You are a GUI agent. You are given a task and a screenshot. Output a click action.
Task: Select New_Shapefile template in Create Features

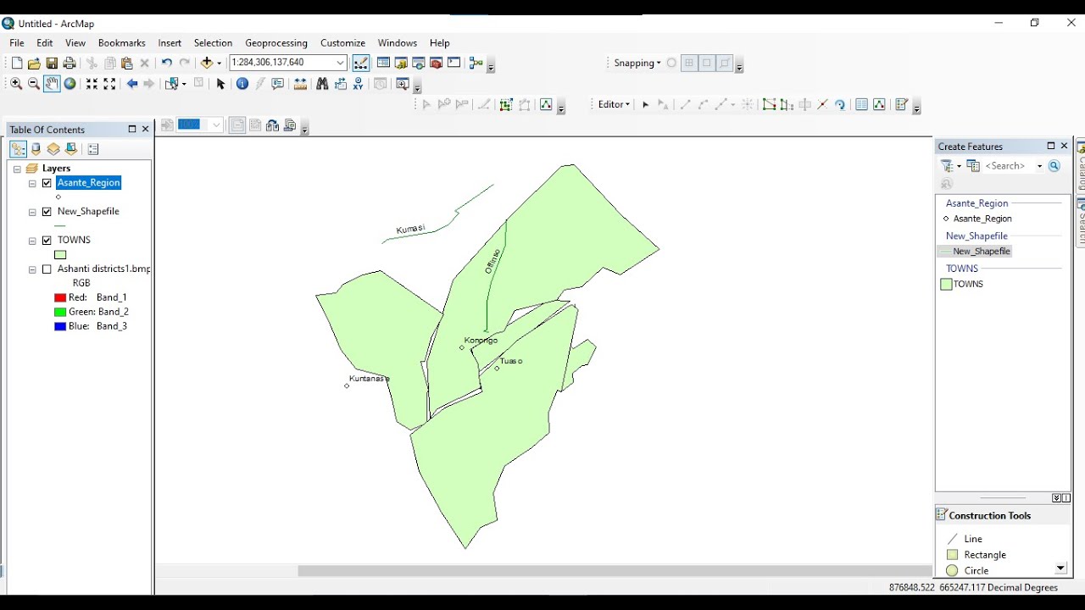[974, 252]
